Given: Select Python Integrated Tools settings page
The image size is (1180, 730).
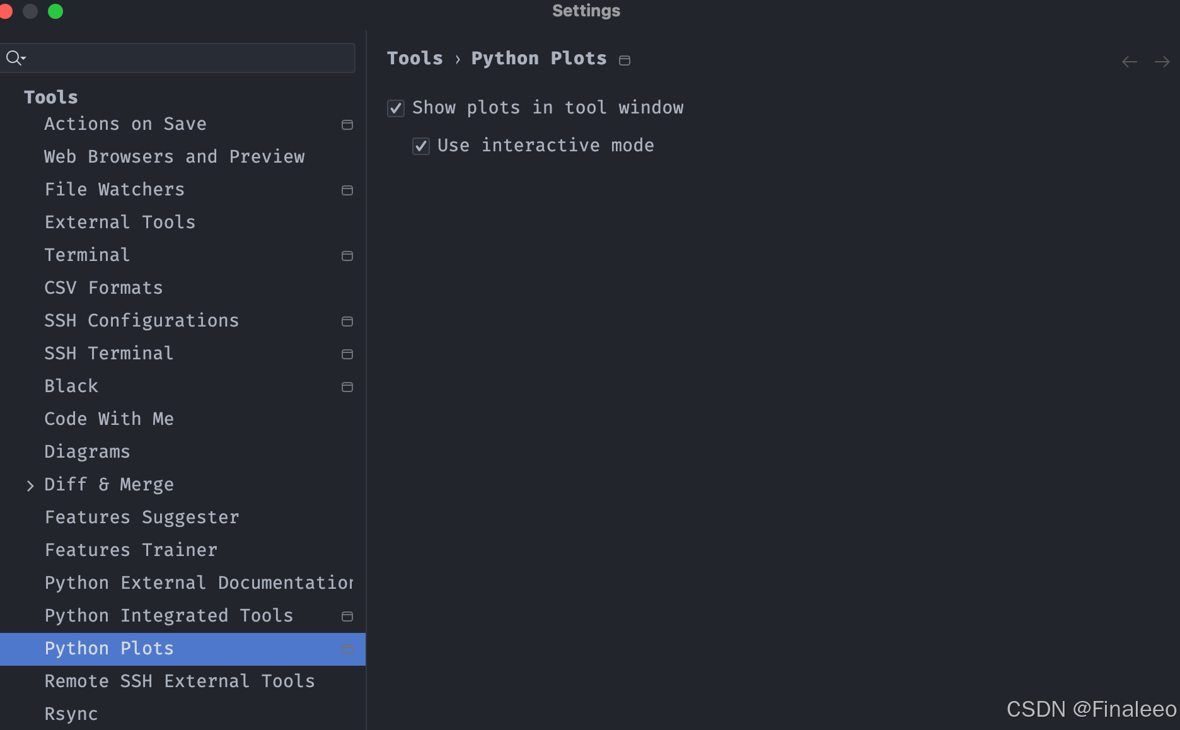Looking at the screenshot, I should (169, 616).
